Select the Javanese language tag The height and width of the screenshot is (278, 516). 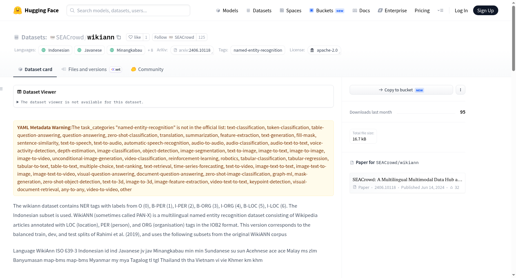pyautogui.click(x=90, y=50)
